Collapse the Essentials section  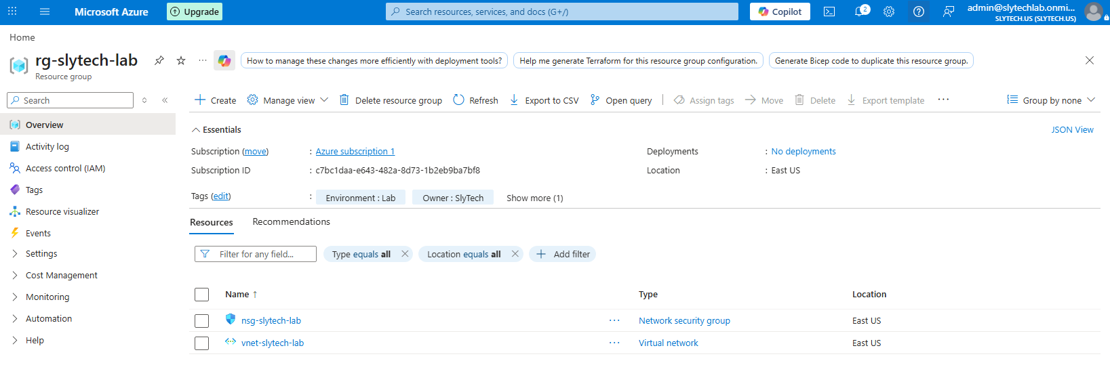click(216, 129)
